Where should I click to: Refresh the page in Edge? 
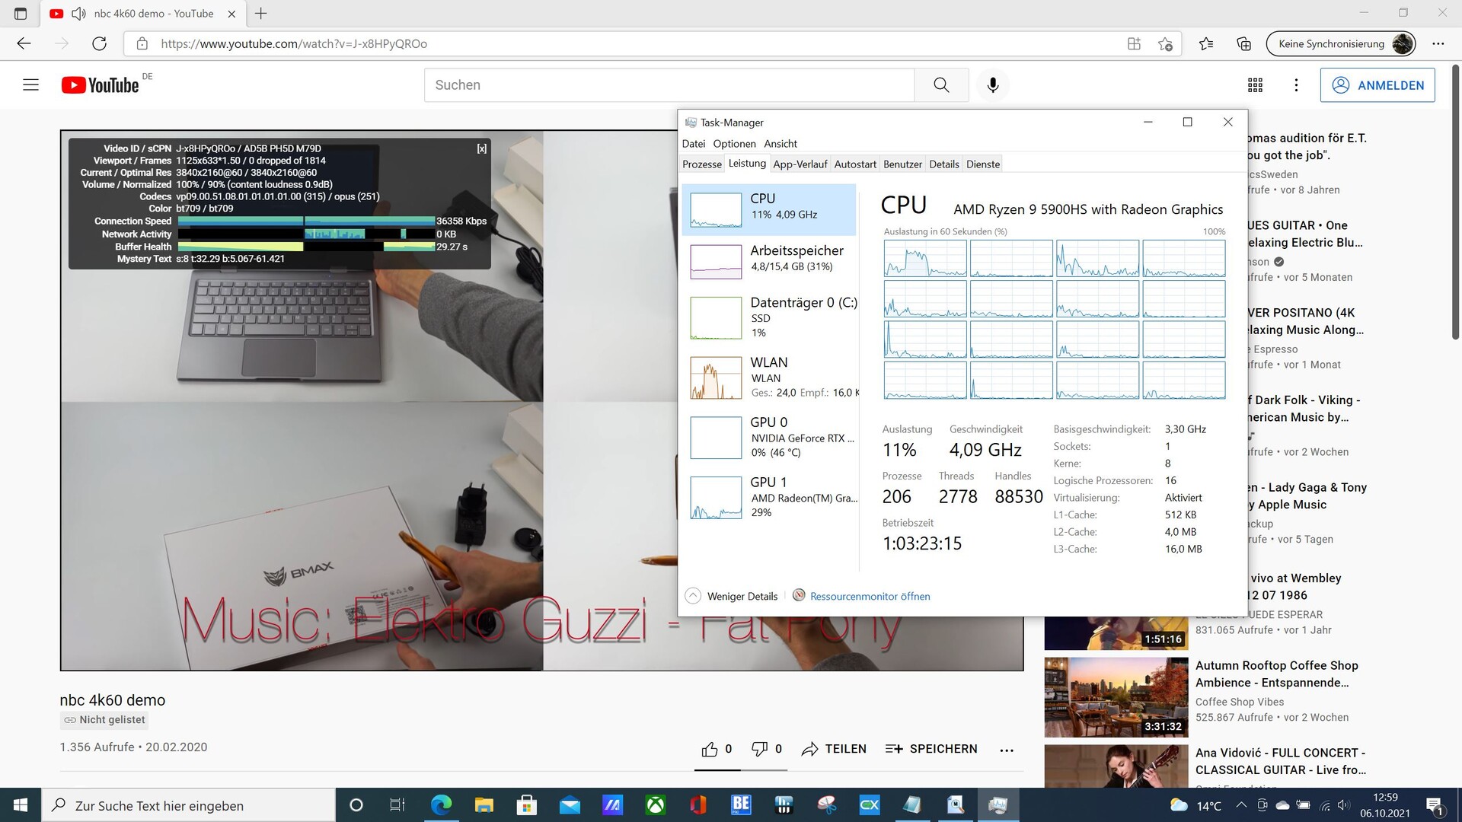(x=99, y=43)
